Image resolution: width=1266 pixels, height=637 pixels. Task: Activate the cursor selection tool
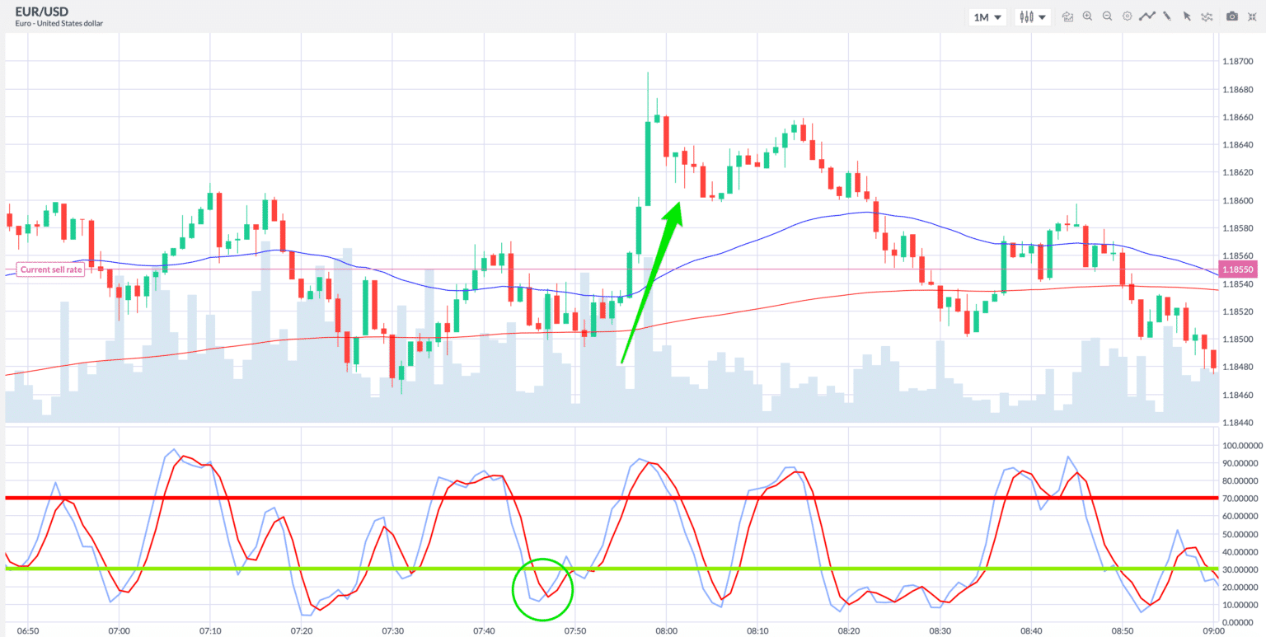[1188, 16]
